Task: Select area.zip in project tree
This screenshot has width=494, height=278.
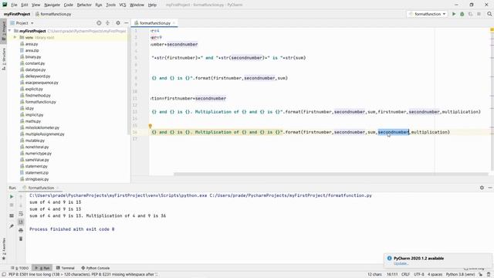Action: coord(32,50)
